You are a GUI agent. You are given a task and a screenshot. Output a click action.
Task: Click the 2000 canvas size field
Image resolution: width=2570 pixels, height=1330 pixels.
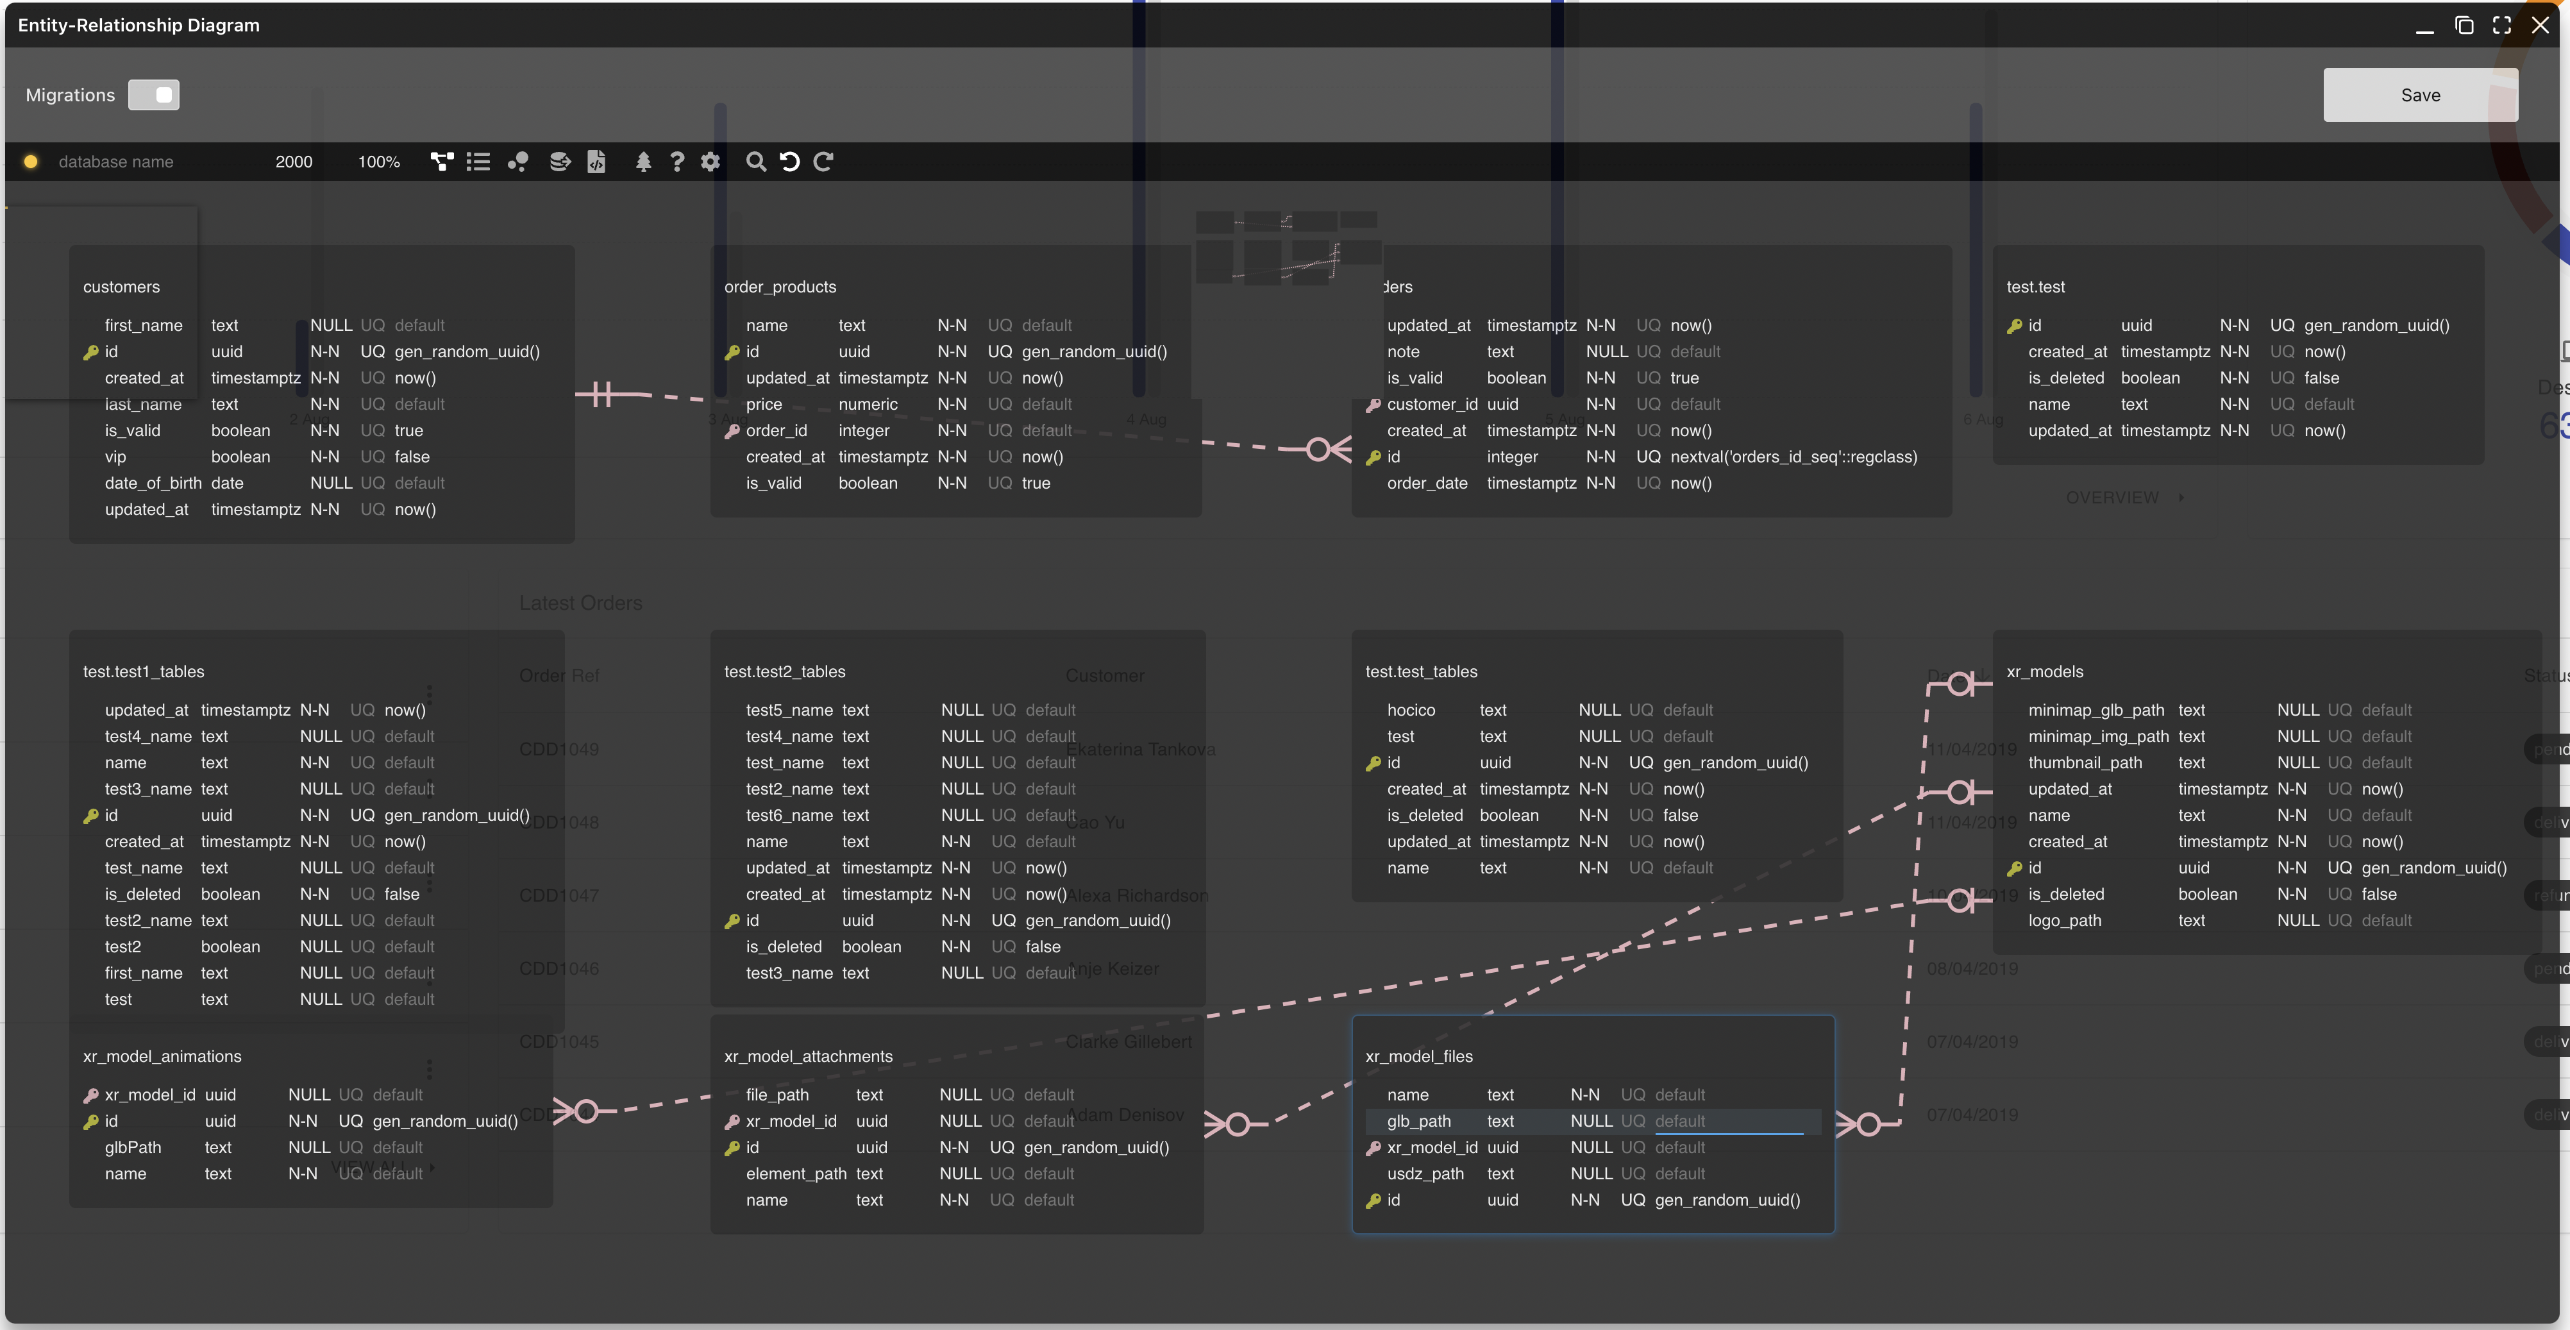[293, 162]
